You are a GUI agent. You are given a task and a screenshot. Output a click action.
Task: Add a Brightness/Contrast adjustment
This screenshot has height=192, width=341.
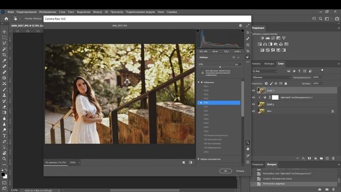tap(262, 38)
